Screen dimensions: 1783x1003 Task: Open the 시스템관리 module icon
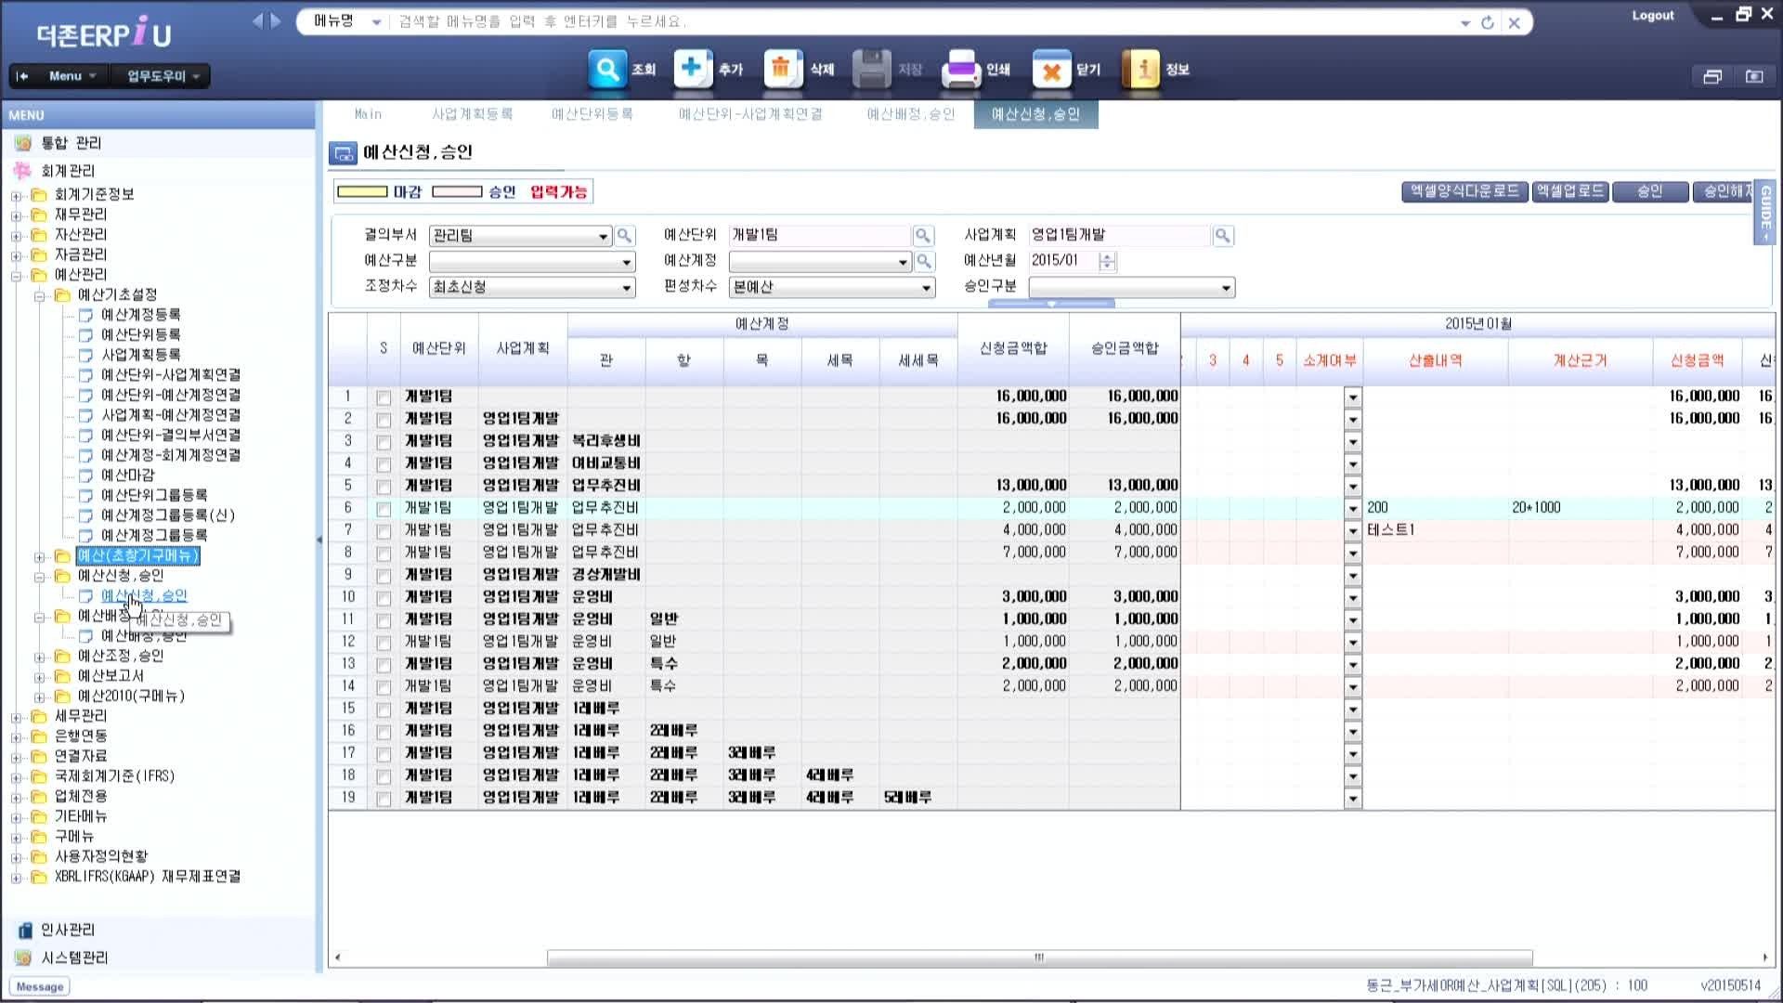(24, 957)
